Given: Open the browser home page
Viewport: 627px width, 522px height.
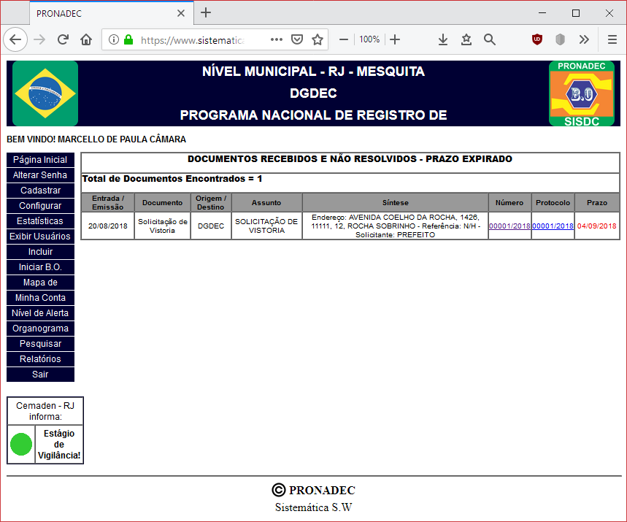Looking at the screenshot, I should (x=86, y=39).
